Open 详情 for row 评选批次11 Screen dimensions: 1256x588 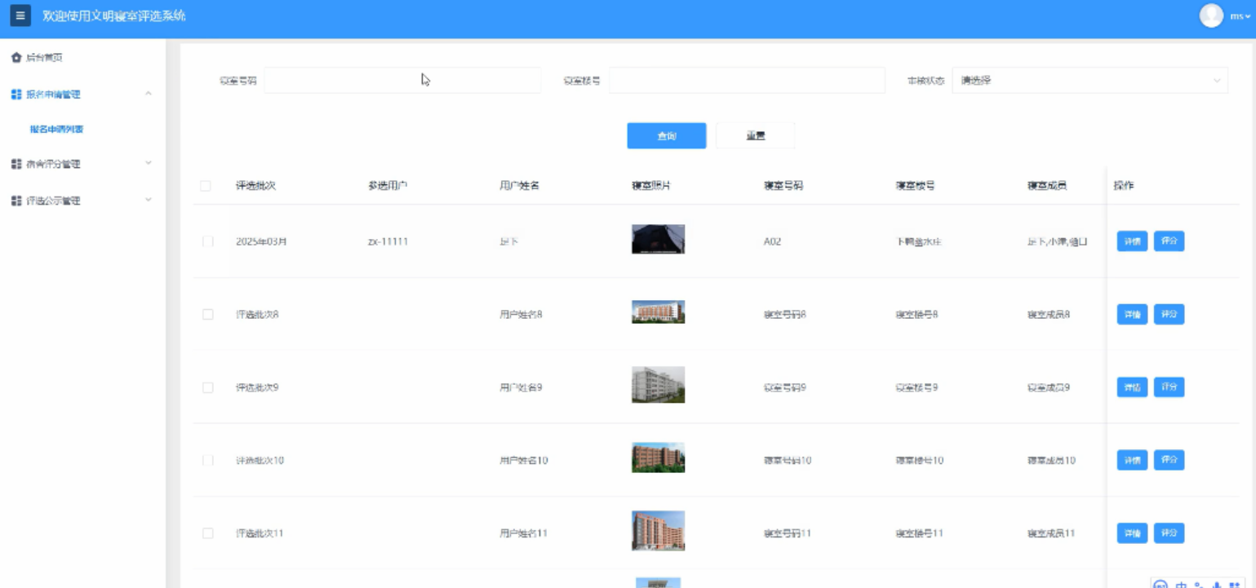(1132, 533)
